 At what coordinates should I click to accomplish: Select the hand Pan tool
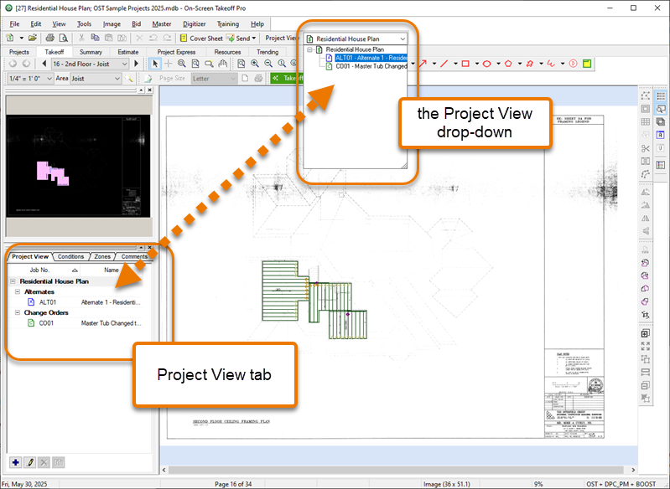pyautogui.click(x=222, y=64)
